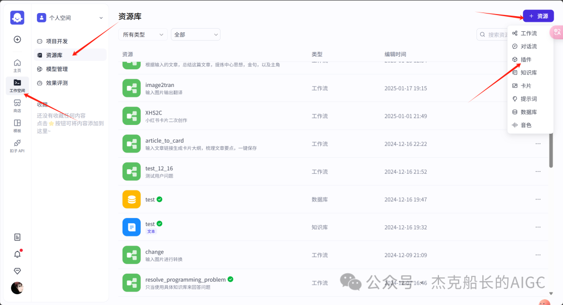Open the documentation icon in sidebar
The width and height of the screenshot is (563, 305).
point(17,237)
